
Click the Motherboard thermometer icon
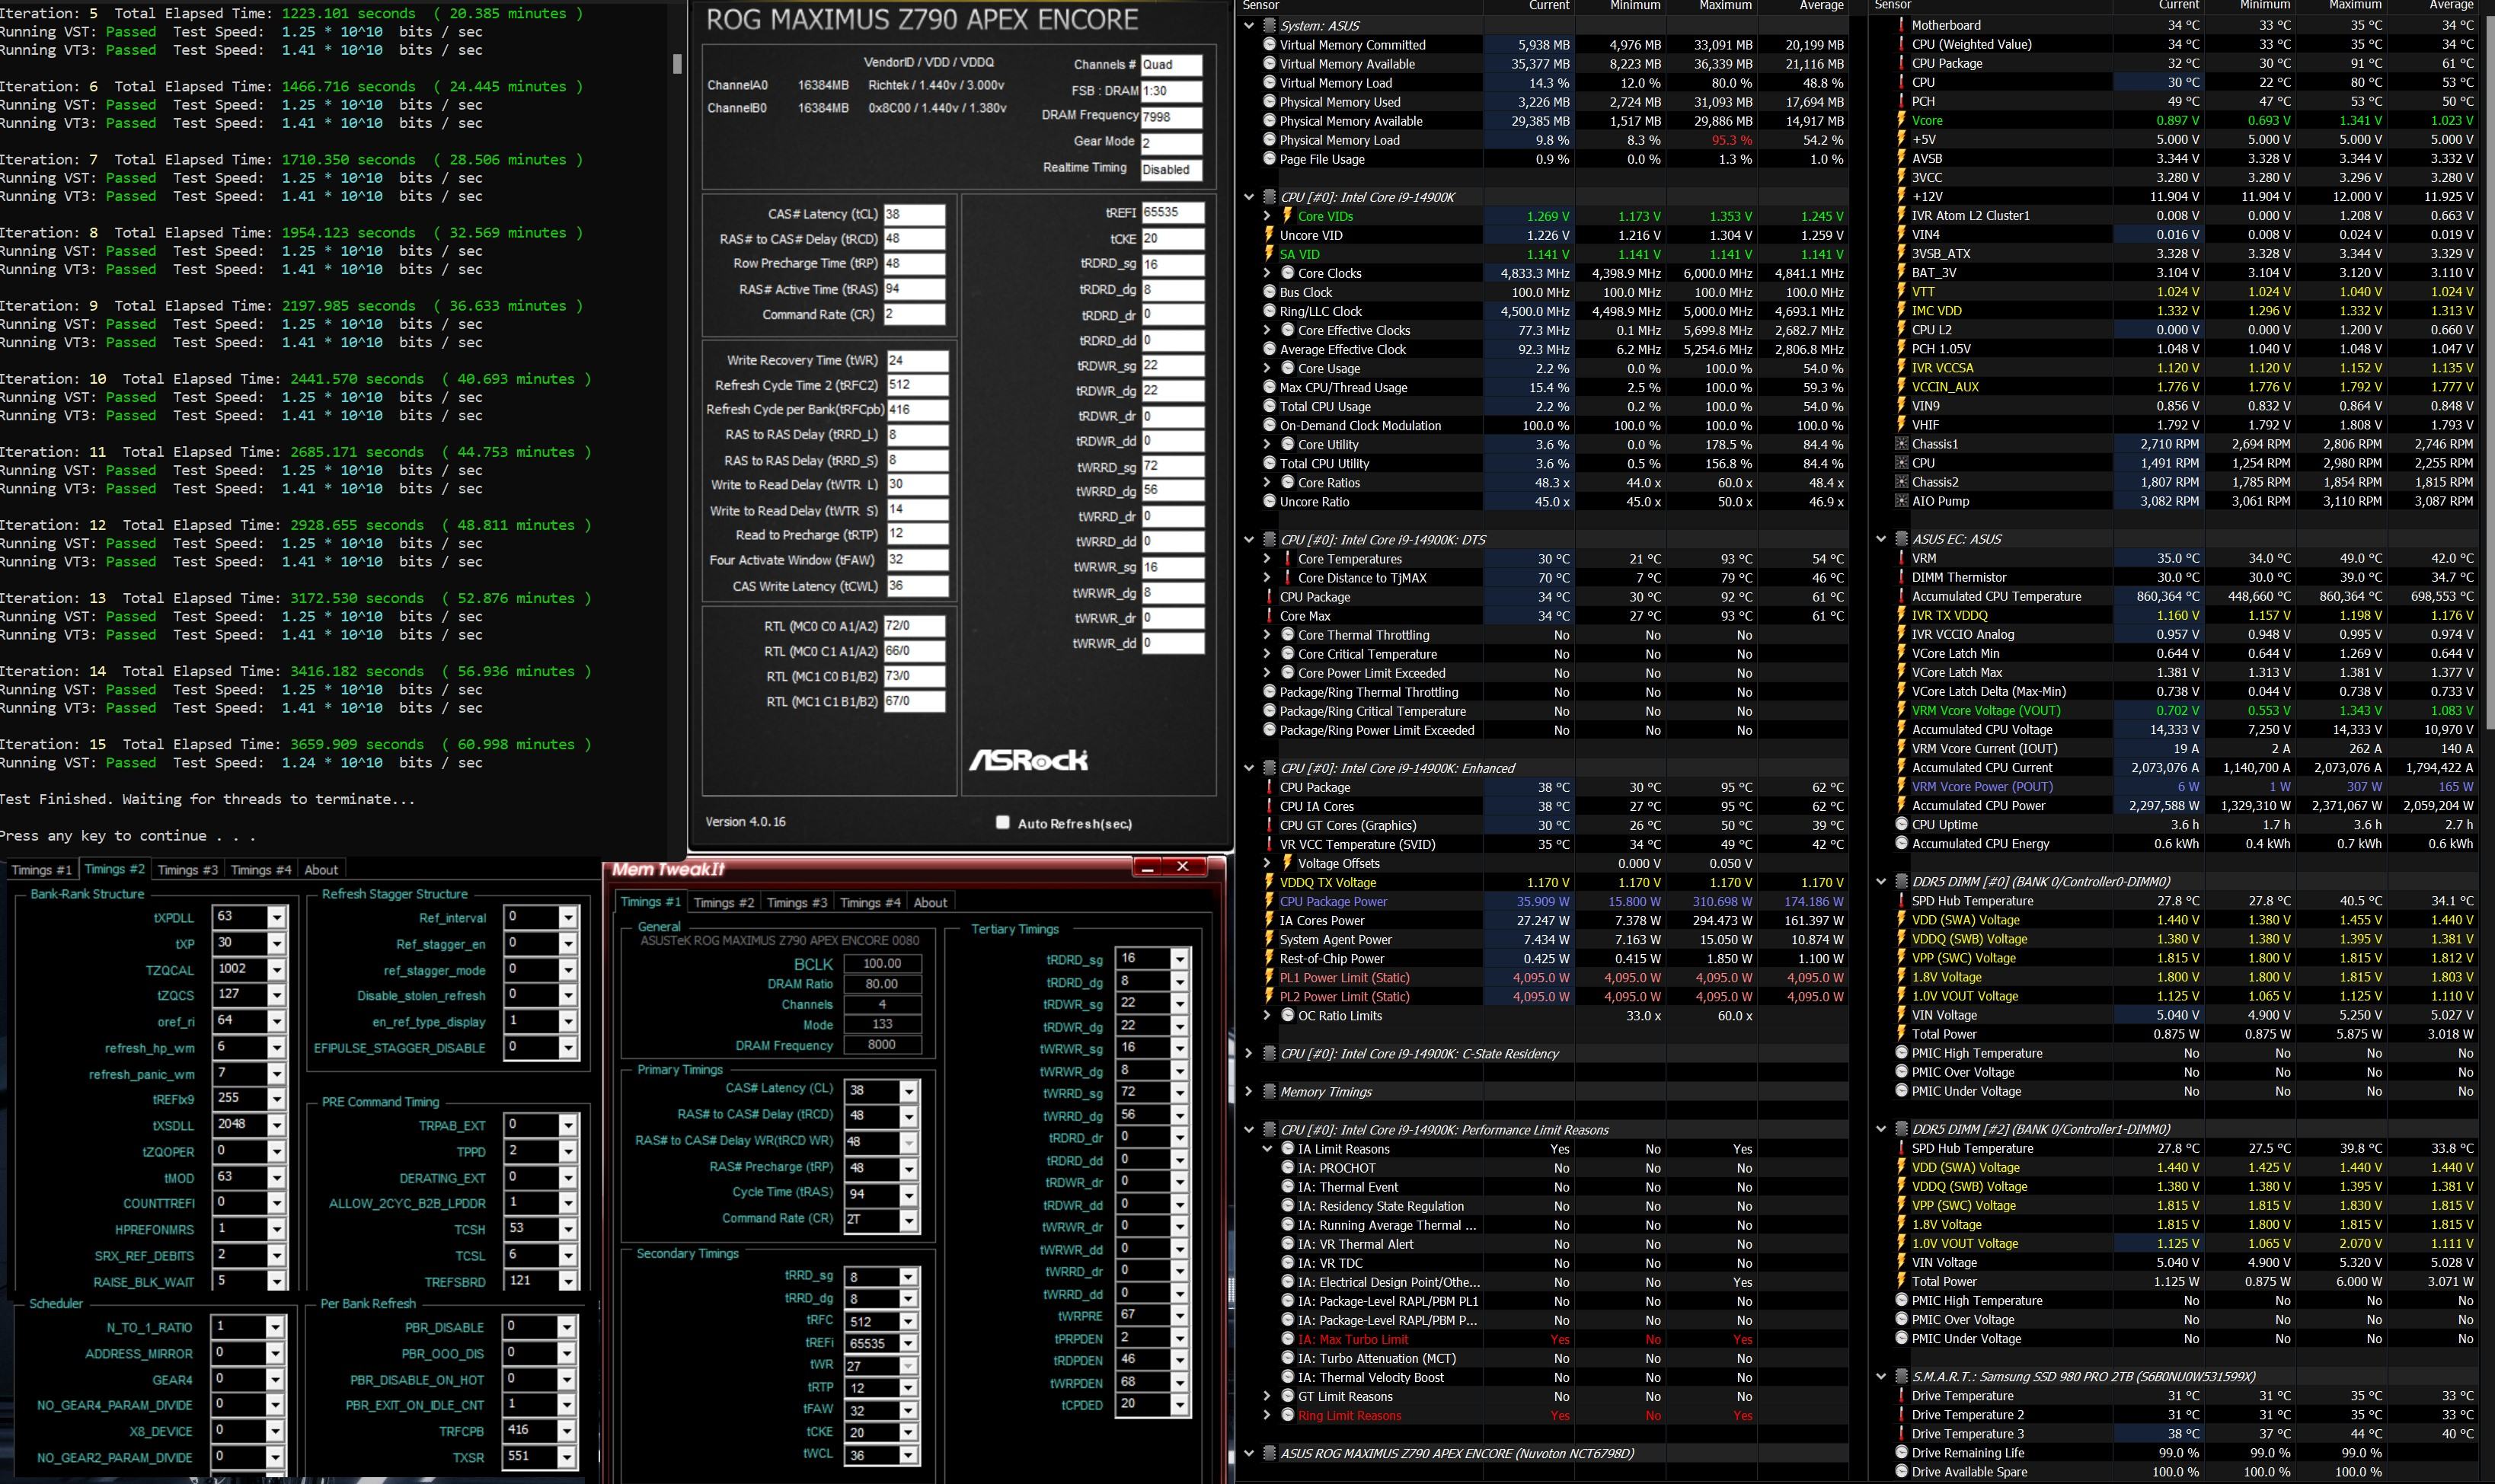tap(1901, 25)
